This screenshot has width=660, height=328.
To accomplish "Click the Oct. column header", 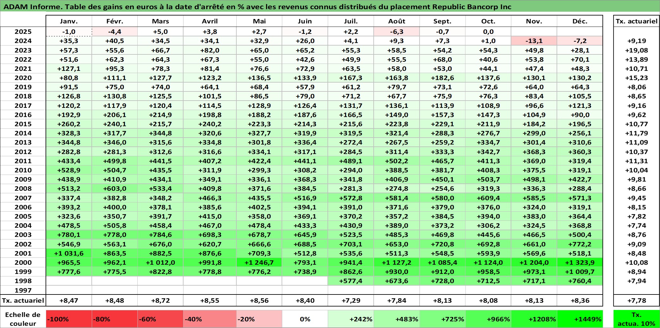I will pos(488,21).
